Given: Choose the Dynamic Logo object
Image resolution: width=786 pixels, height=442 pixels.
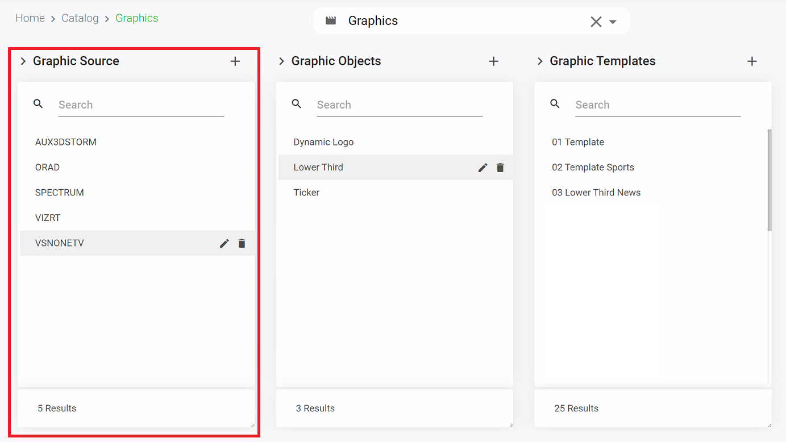Looking at the screenshot, I should click(323, 142).
